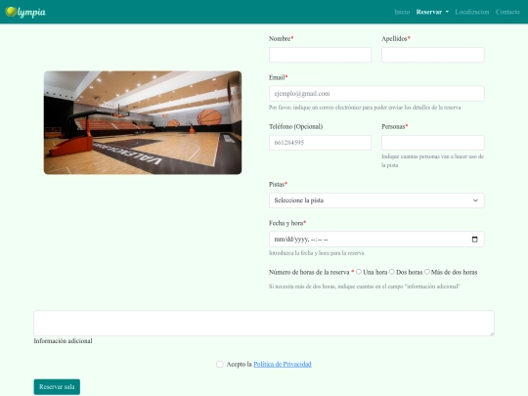Click the Teléfono (Opcional) input field
The height and width of the screenshot is (396, 528).
320,143
